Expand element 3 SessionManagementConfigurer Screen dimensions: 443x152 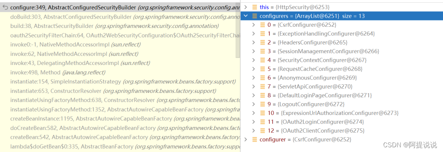point(254,51)
